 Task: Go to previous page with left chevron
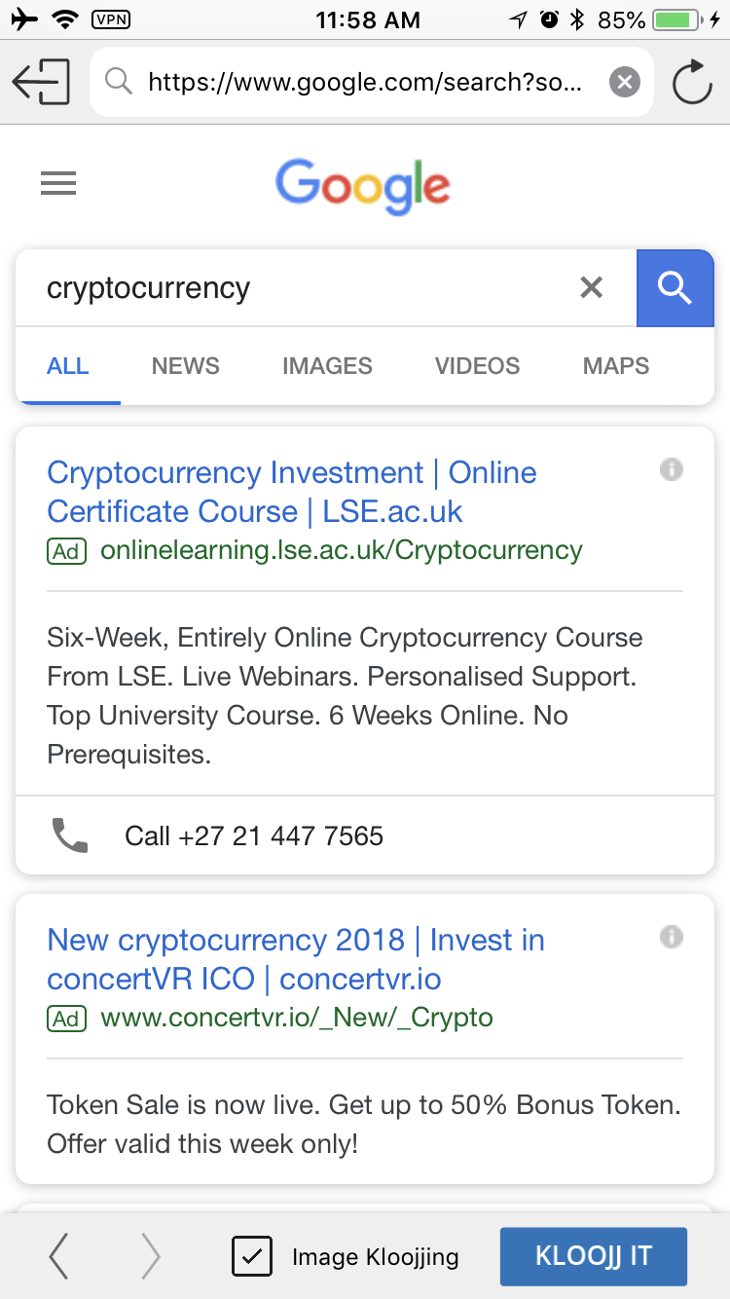coord(59,1256)
